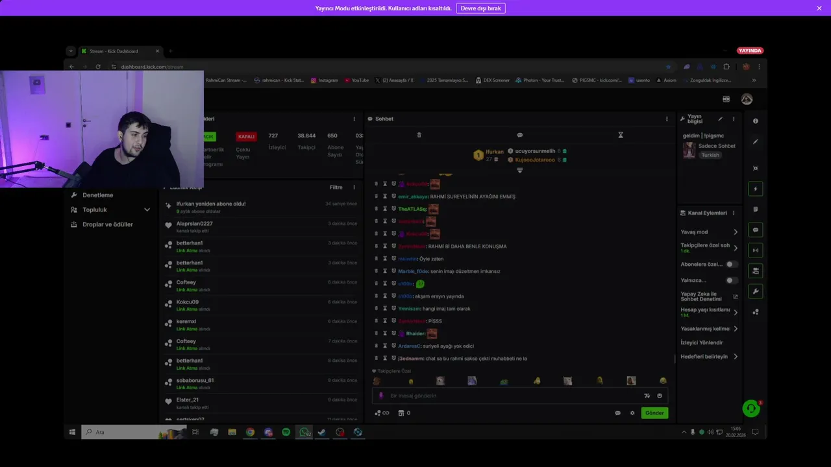Image resolution: width=831 pixels, height=467 pixels.
Task: Delete emir_akkaya's chat message
Action: point(377,197)
